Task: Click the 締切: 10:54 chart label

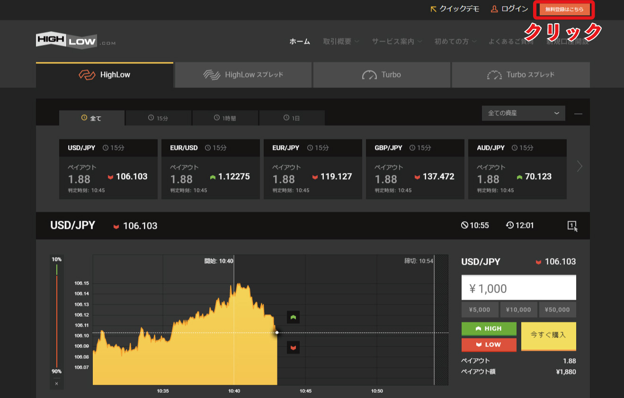Action: 419,260
